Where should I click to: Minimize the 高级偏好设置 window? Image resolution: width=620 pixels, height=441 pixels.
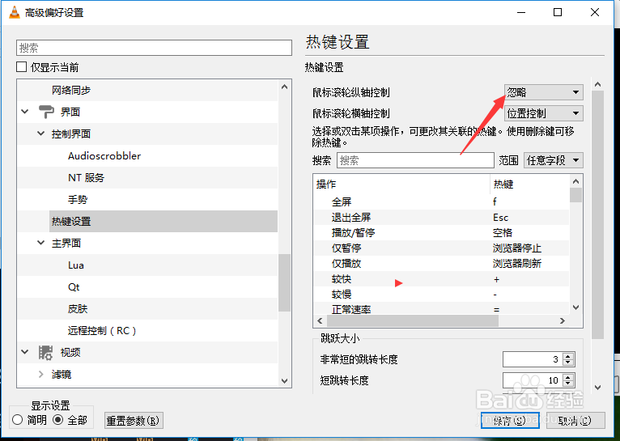coord(521,12)
